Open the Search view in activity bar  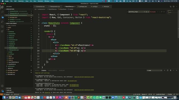coord(2,12)
